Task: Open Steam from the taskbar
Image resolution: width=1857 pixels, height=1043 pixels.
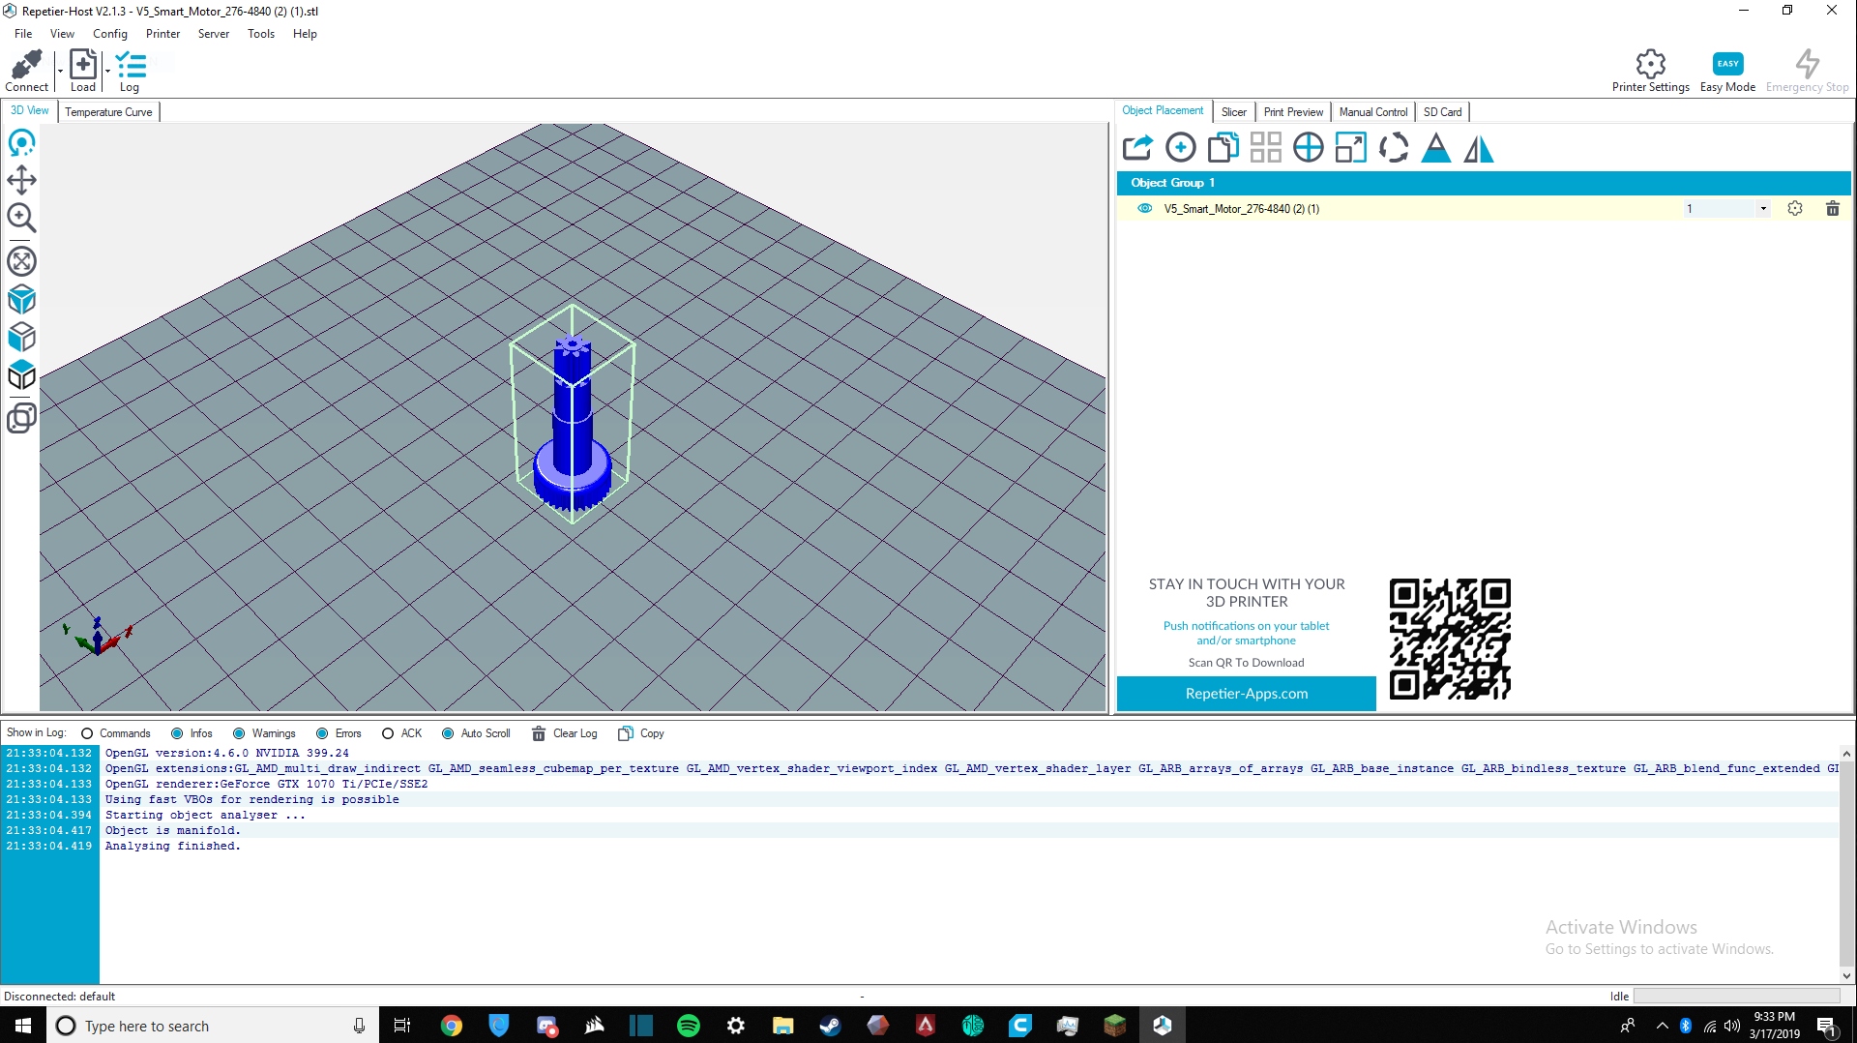Action: 831,1026
